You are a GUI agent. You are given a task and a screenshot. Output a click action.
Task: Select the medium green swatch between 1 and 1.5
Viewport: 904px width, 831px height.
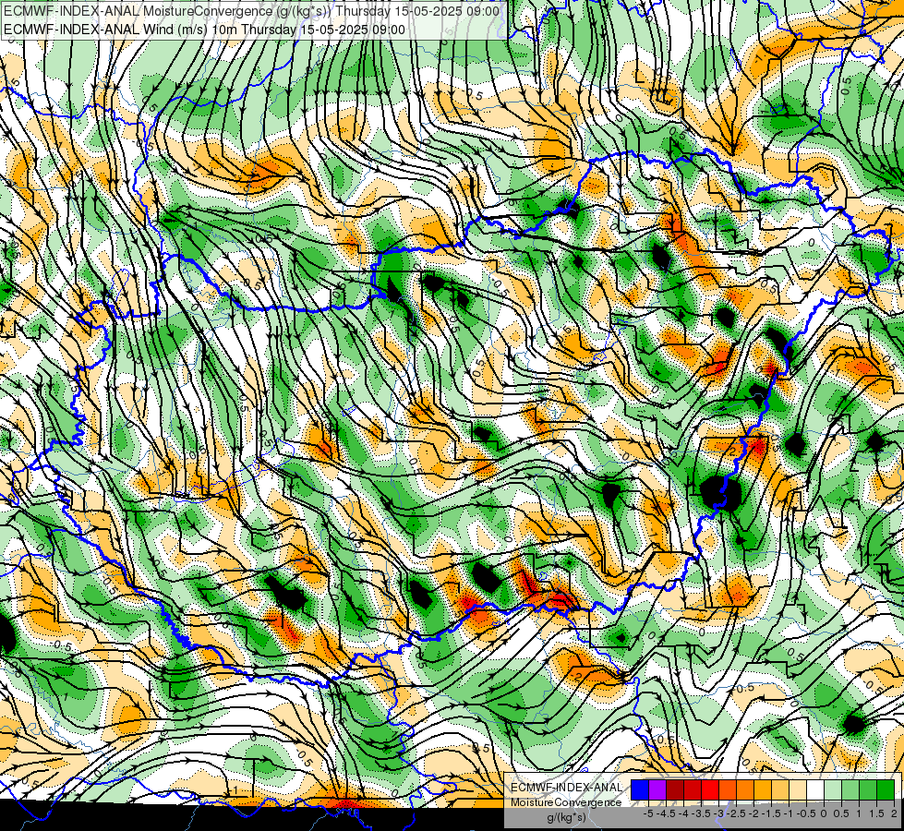868,789
